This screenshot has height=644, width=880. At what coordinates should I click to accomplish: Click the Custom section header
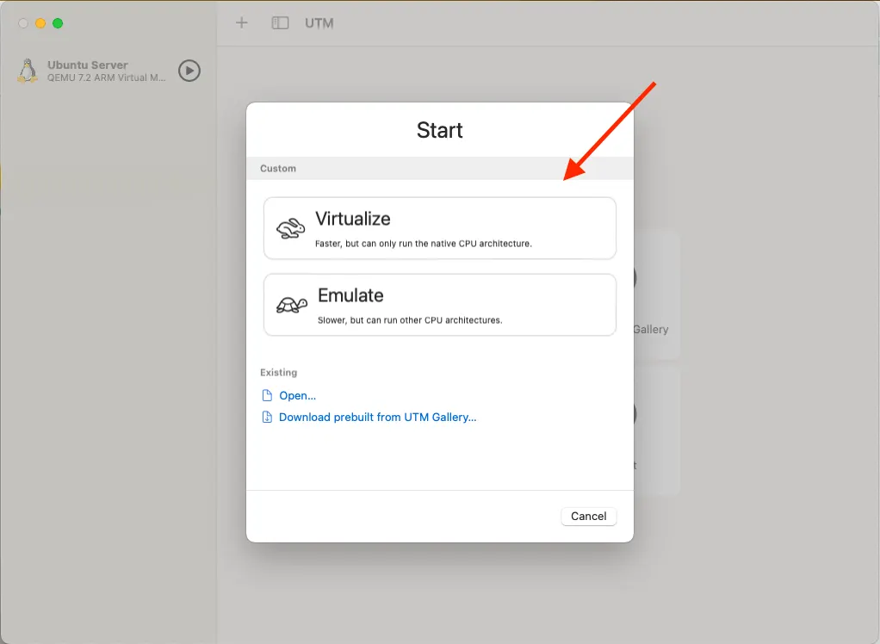click(277, 168)
